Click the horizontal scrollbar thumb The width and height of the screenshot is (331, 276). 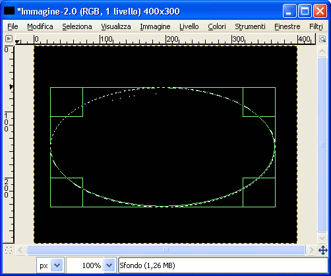tap(166, 250)
